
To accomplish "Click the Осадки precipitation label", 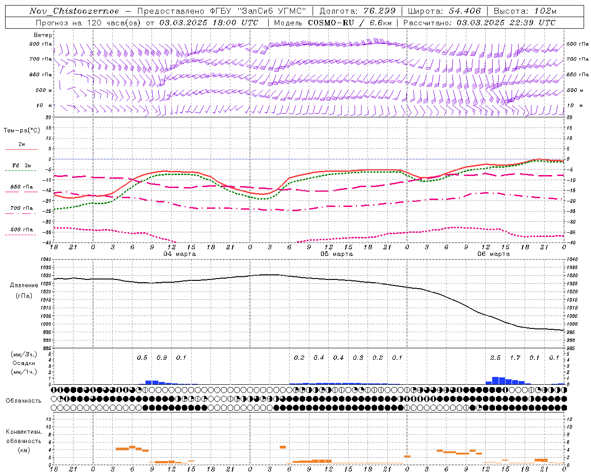I will [x=24, y=363].
